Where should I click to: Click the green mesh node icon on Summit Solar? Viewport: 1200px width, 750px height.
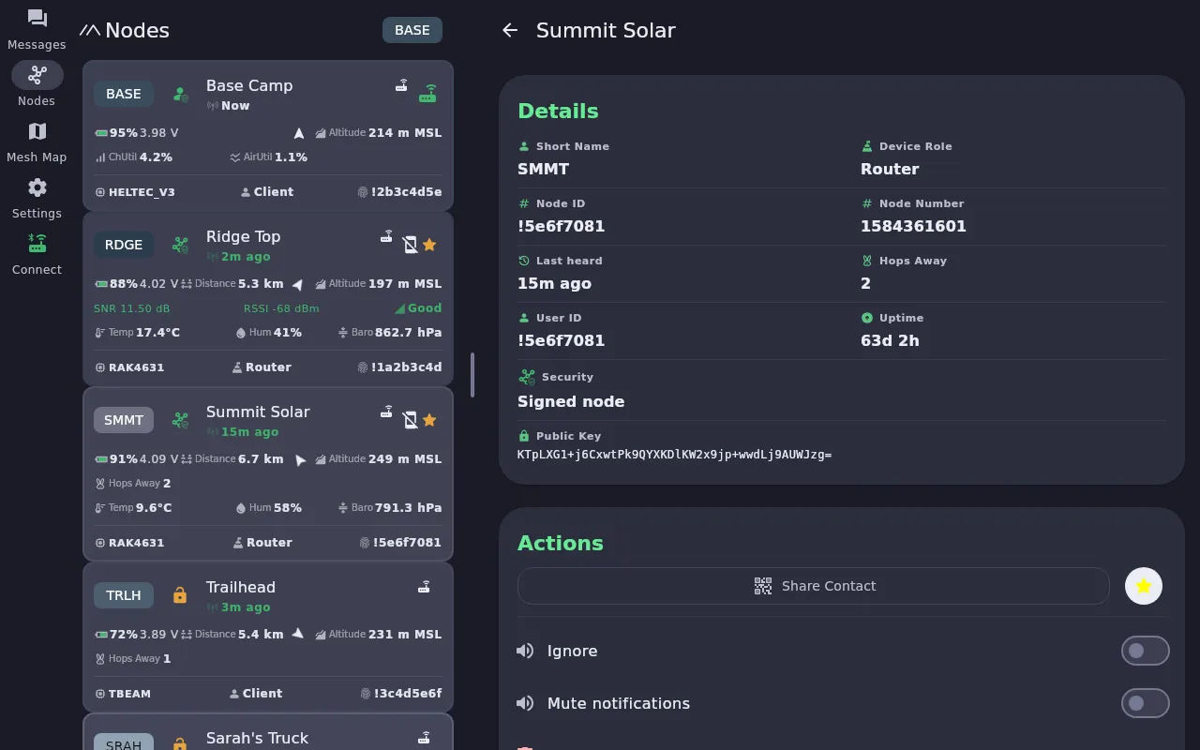(180, 420)
